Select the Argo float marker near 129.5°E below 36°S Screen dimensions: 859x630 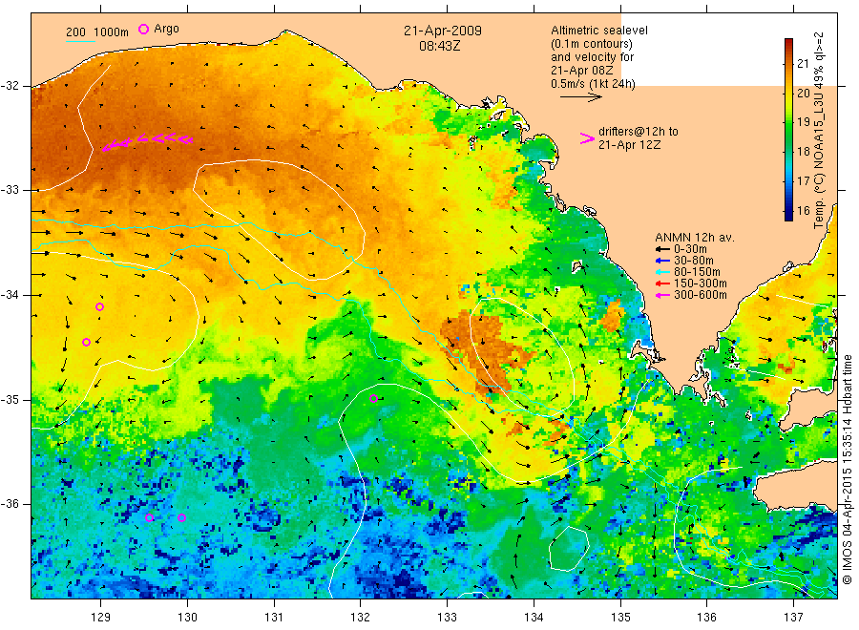point(149,517)
